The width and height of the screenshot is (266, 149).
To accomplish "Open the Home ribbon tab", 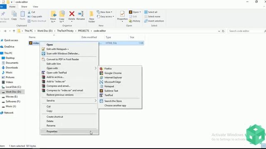I will [x=12, y=7].
